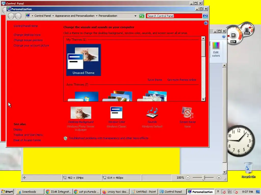Click the network tray icon

[230, 192]
